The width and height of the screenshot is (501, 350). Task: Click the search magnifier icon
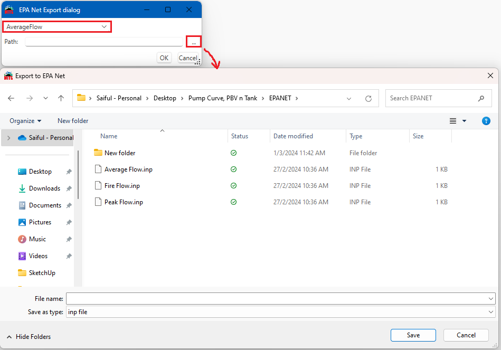tap(481, 98)
